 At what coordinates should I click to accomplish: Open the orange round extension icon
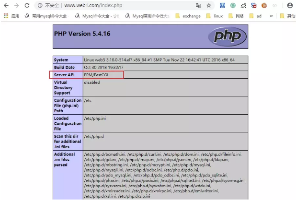click(264, 5)
